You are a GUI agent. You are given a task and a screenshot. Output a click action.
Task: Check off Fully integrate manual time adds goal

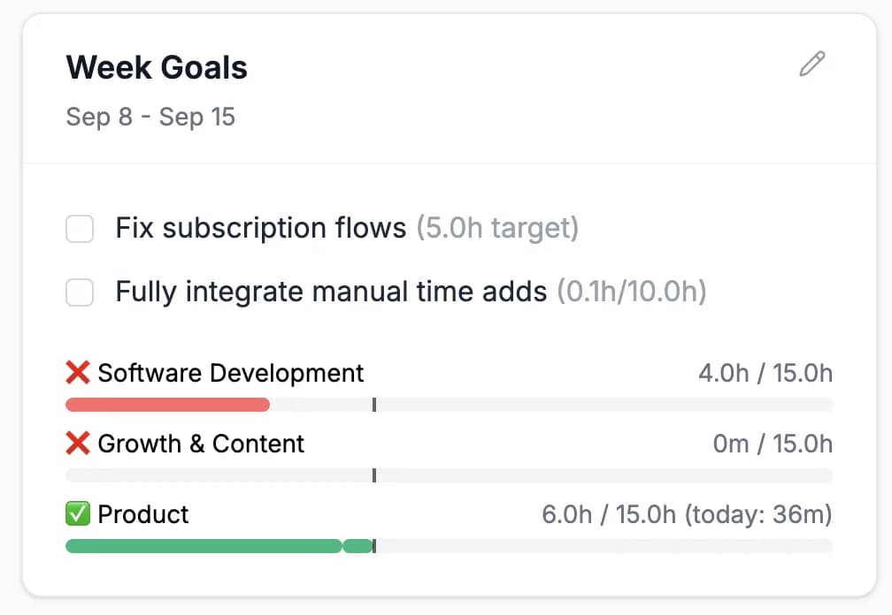tap(80, 292)
